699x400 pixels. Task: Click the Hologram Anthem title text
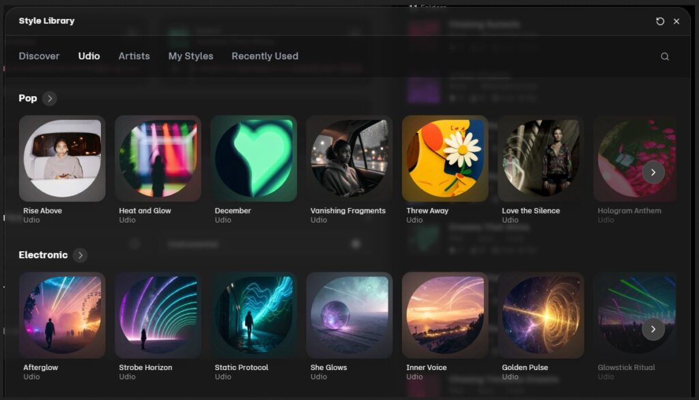point(629,210)
